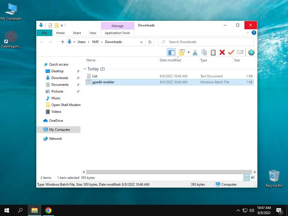Switch to the Home ribbon tab
This screenshot has width=288, height=216.
[60, 33]
